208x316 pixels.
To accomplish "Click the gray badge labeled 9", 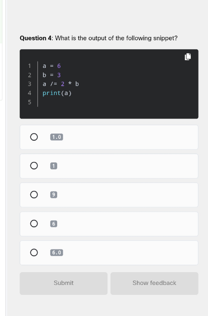I will (x=54, y=195).
